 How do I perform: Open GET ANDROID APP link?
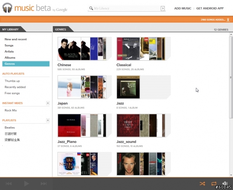tap(210, 8)
